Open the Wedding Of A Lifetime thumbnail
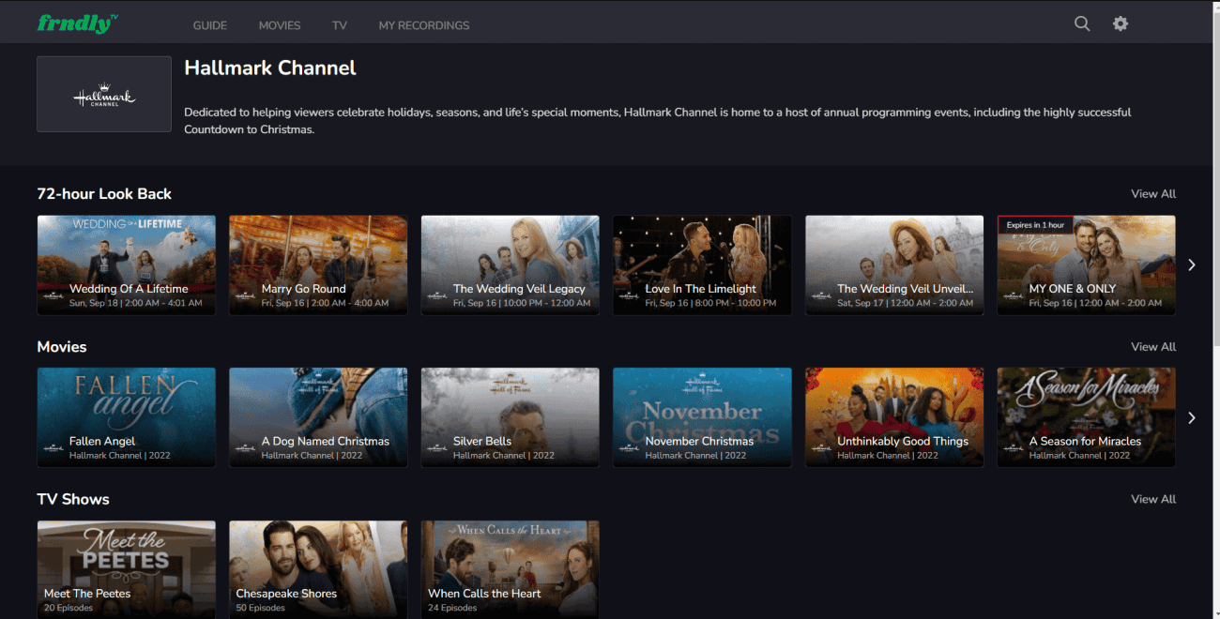Screen dimensions: 1220x619 126,264
